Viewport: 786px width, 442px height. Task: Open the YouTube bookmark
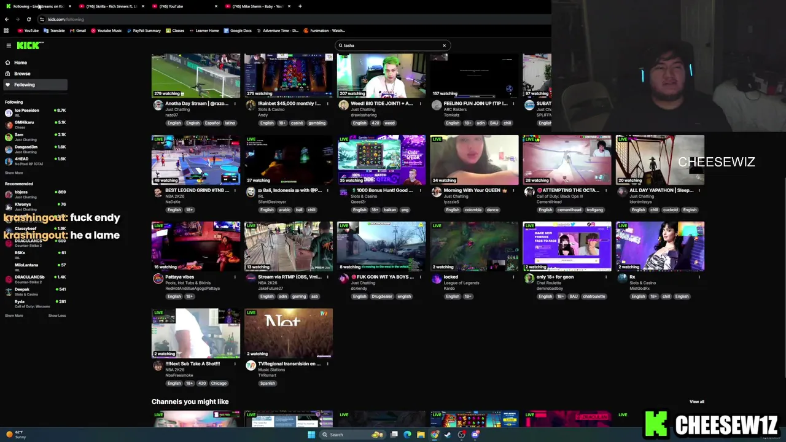28,31
